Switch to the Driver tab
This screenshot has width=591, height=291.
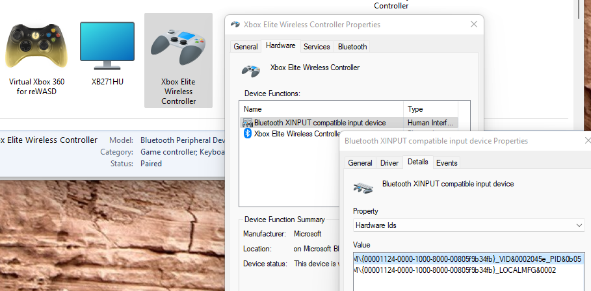click(389, 163)
